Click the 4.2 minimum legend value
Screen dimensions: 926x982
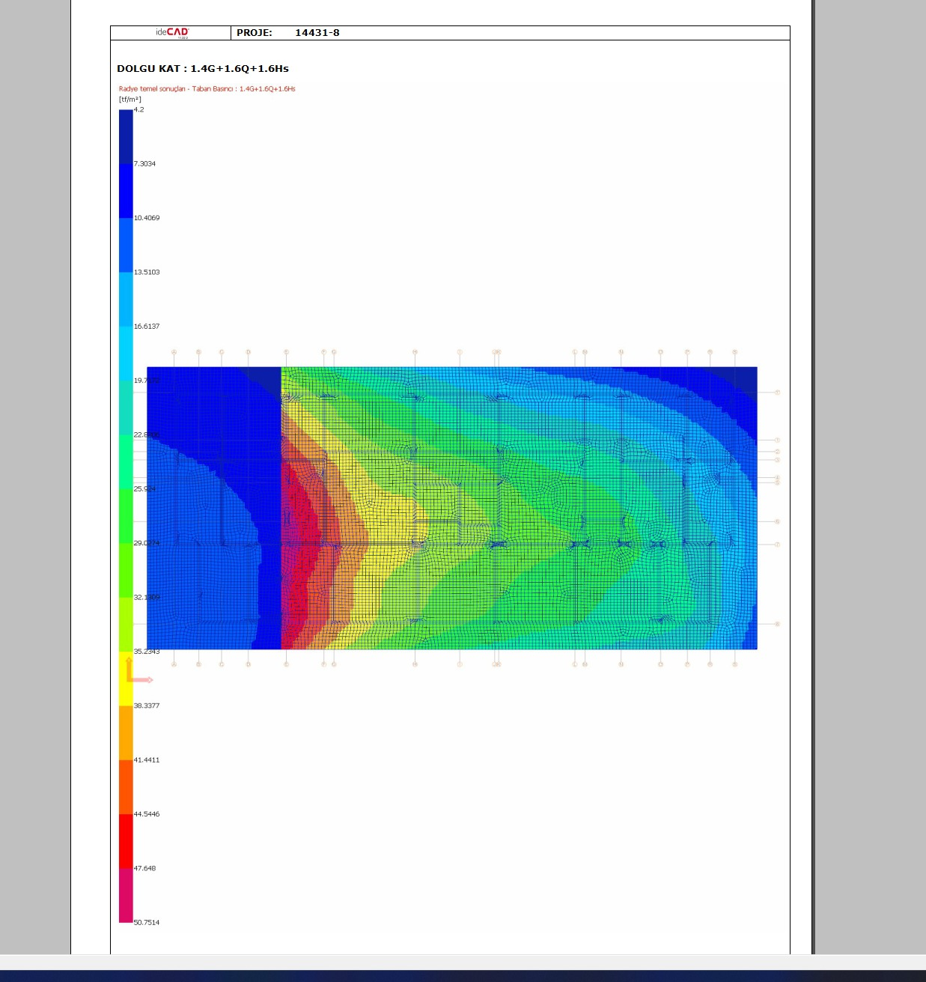point(139,109)
